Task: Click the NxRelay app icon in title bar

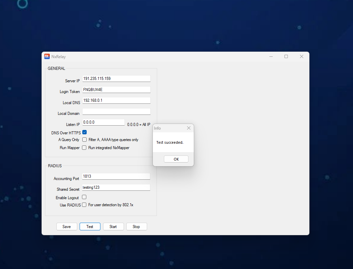Action: 47,56
